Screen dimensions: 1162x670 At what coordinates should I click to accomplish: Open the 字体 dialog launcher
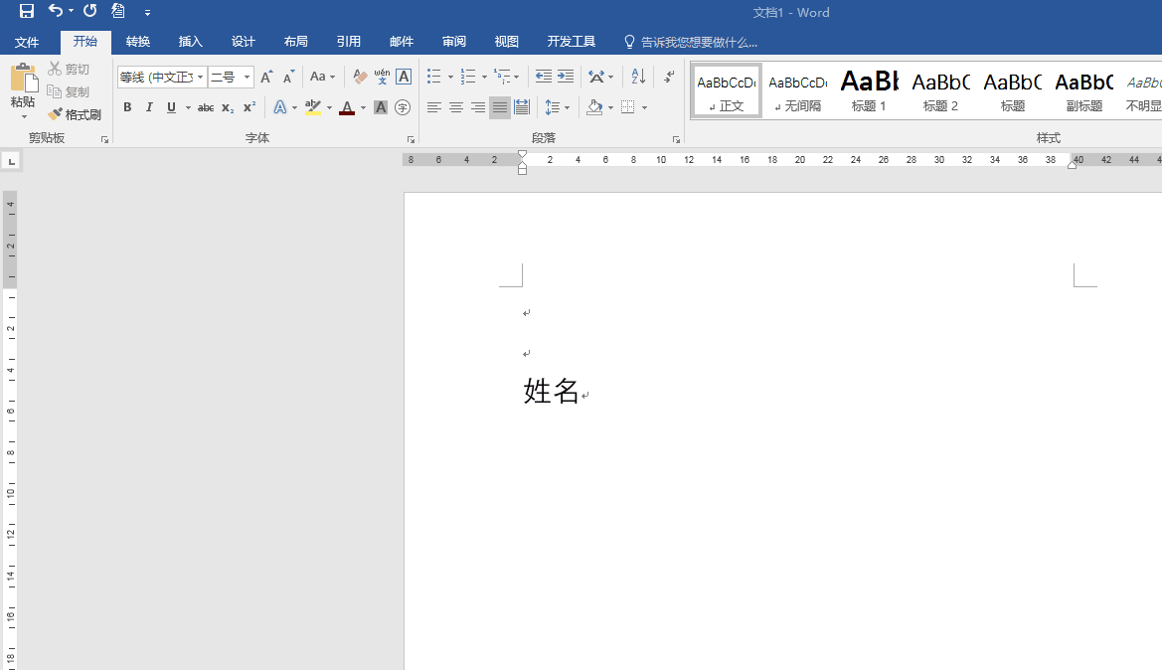pos(411,138)
